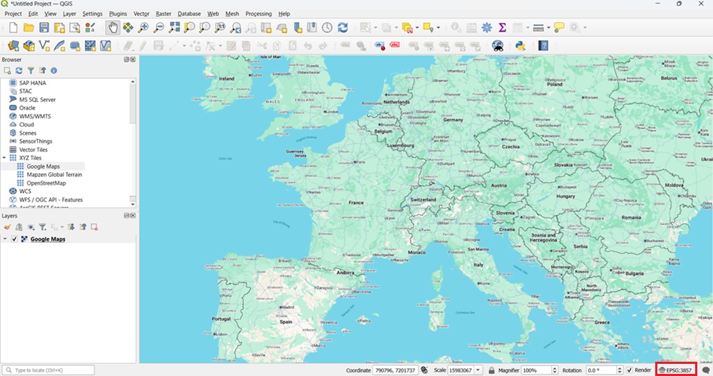Click the Refresh map canvas icon

pos(343,27)
